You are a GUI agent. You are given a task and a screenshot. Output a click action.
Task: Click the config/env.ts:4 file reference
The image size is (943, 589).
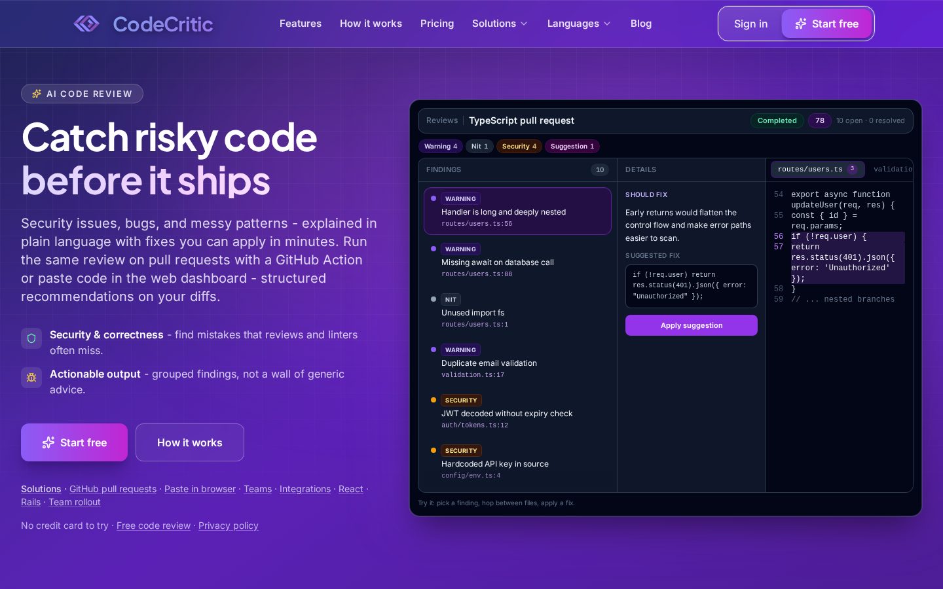click(471, 476)
